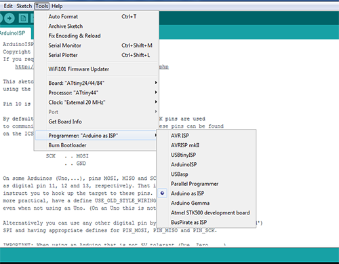Open the Sketch menu

(24, 6)
